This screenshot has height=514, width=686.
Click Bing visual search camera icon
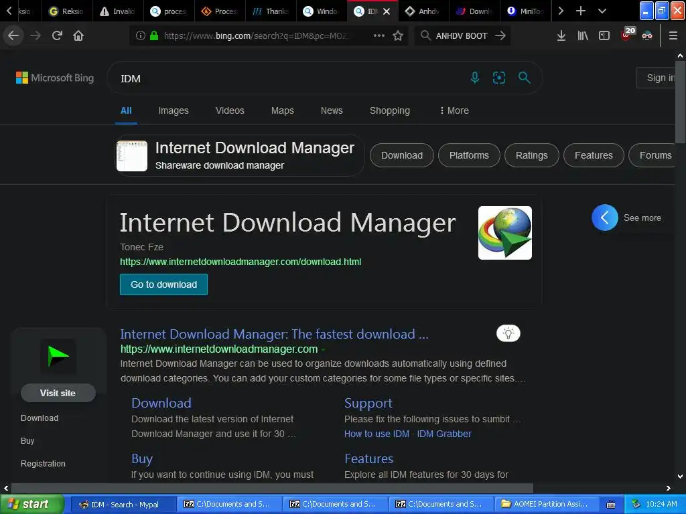(498, 78)
